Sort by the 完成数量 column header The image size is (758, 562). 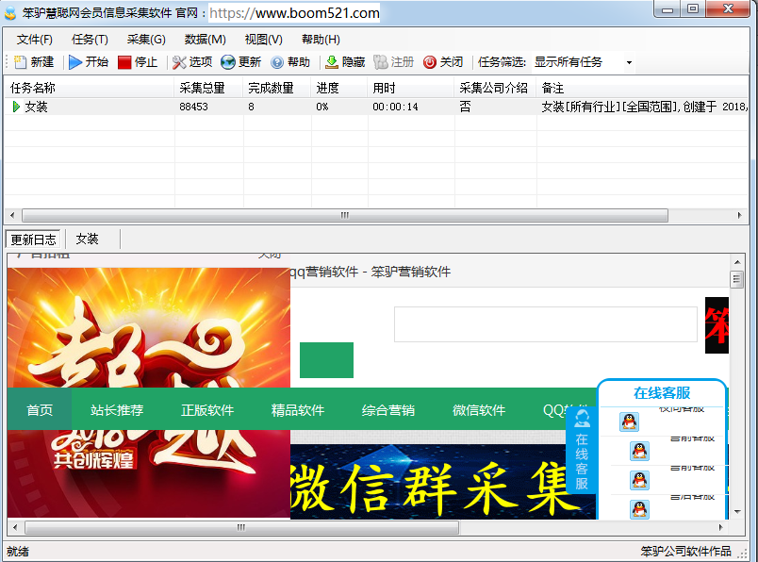[x=277, y=88]
